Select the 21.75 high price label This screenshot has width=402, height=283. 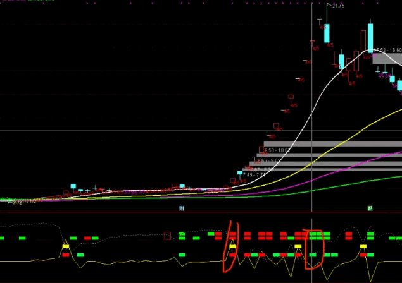(338, 6)
